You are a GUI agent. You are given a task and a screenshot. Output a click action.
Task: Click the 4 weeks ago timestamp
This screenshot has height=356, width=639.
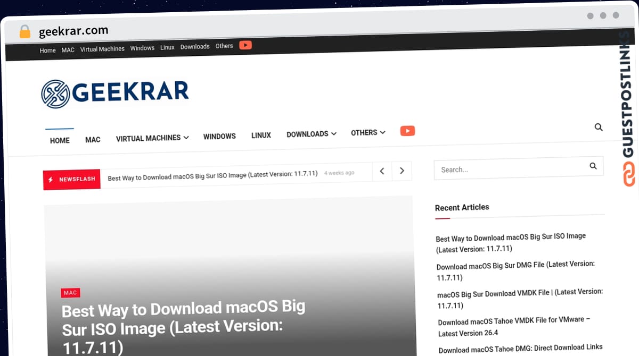pos(339,173)
